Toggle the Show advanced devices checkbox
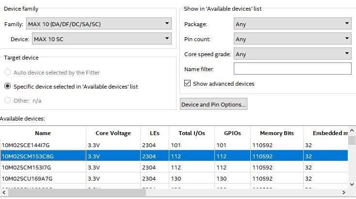 (x=188, y=84)
